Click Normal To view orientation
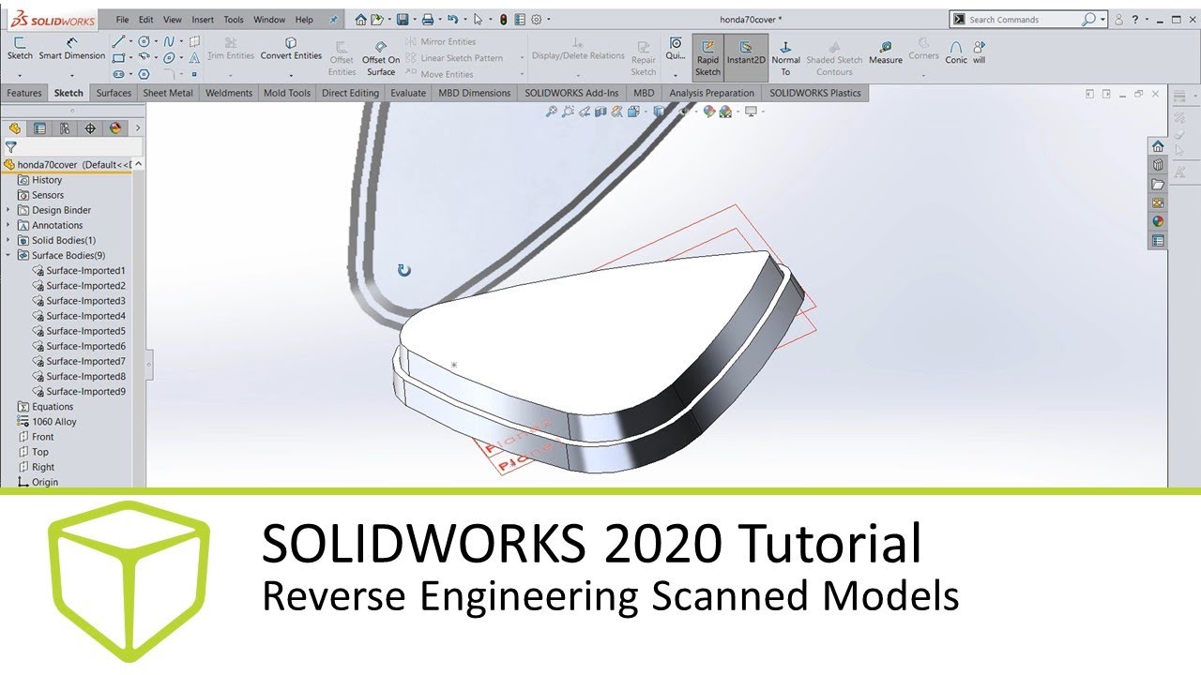Image resolution: width=1201 pixels, height=675 pixels. click(785, 58)
